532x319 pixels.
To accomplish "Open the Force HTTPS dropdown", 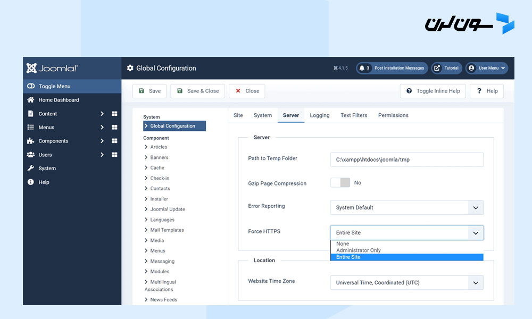I will tap(407, 232).
